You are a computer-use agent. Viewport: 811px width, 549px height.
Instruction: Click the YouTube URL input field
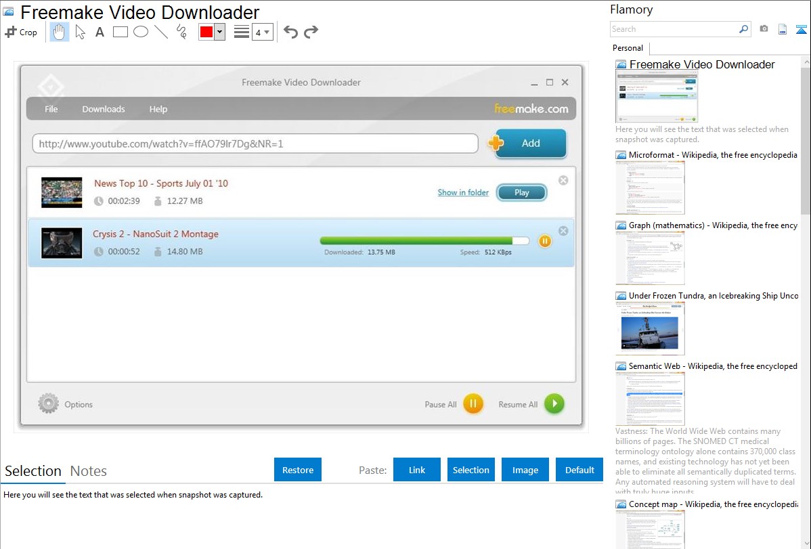click(255, 144)
